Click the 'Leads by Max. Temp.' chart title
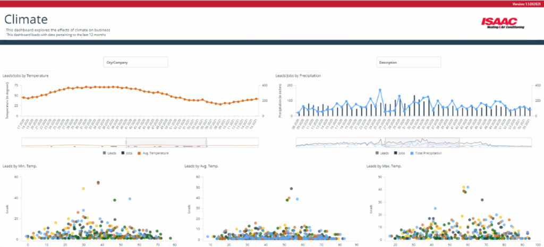The image size is (544, 247). pyautogui.click(x=384, y=166)
